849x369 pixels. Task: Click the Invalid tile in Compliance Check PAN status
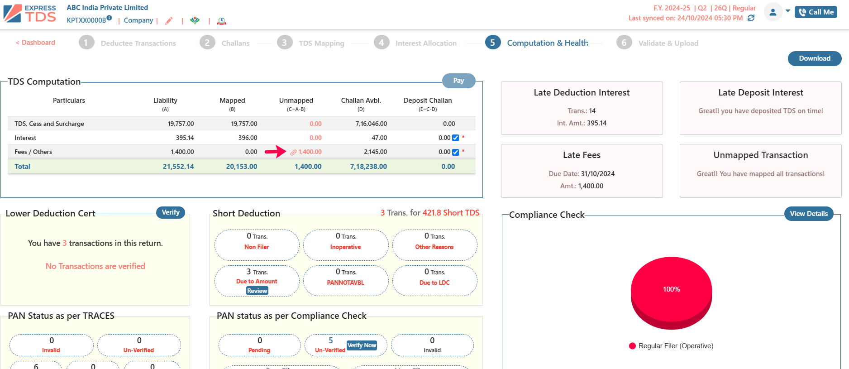[x=432, y=345]
